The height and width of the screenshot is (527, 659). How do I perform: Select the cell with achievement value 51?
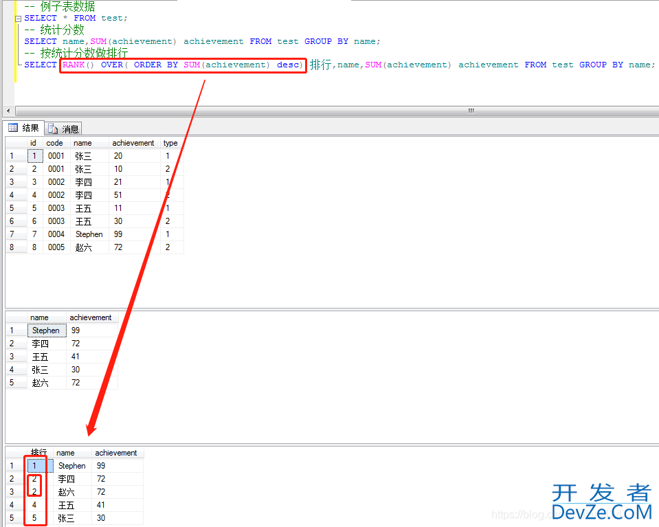pos(135,195)
